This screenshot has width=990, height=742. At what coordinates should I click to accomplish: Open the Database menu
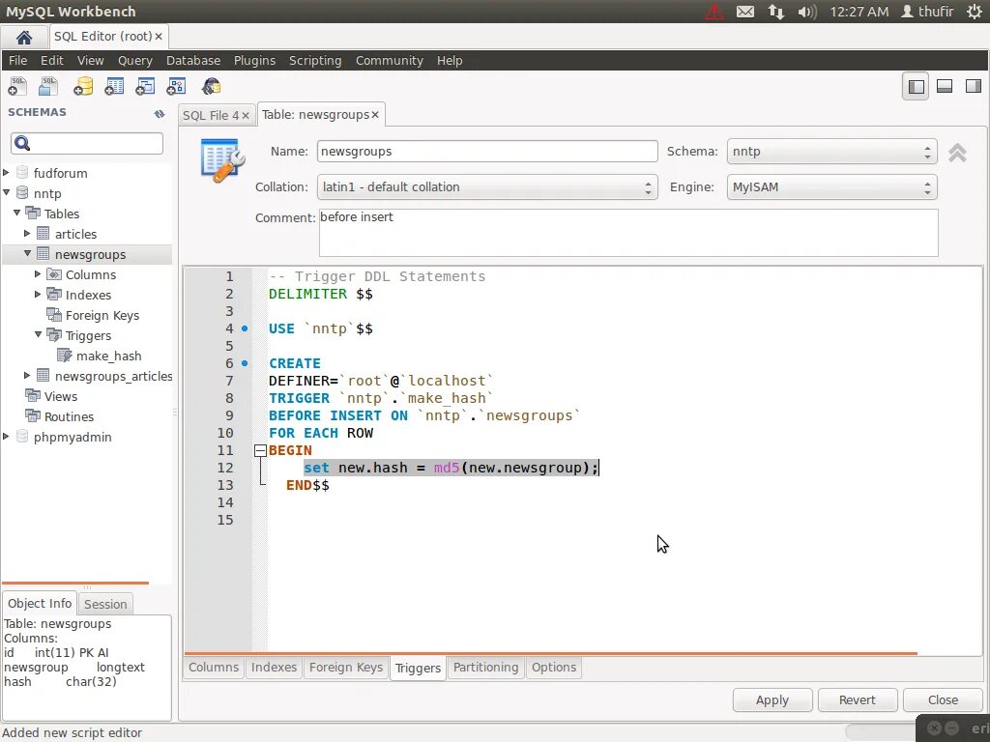pyautogui.click(x=193, y=61)
